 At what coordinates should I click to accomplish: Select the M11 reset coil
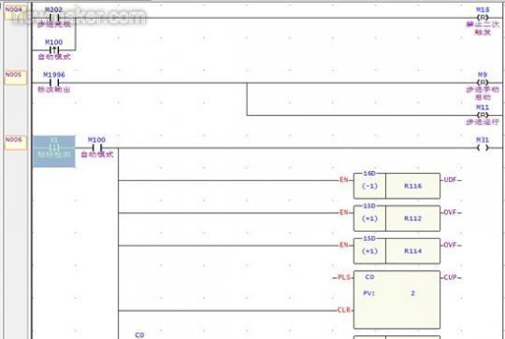483,115
